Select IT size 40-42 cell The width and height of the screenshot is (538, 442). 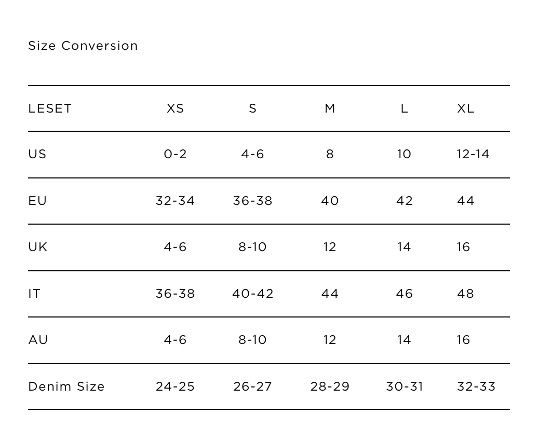(252, 294)
